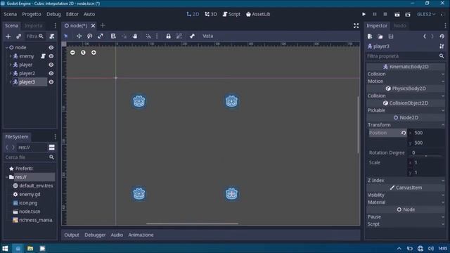This screenshot has height=253, width=450.
Task: Select the Pan Mode hand tool
Action: [x=135, y=36]
